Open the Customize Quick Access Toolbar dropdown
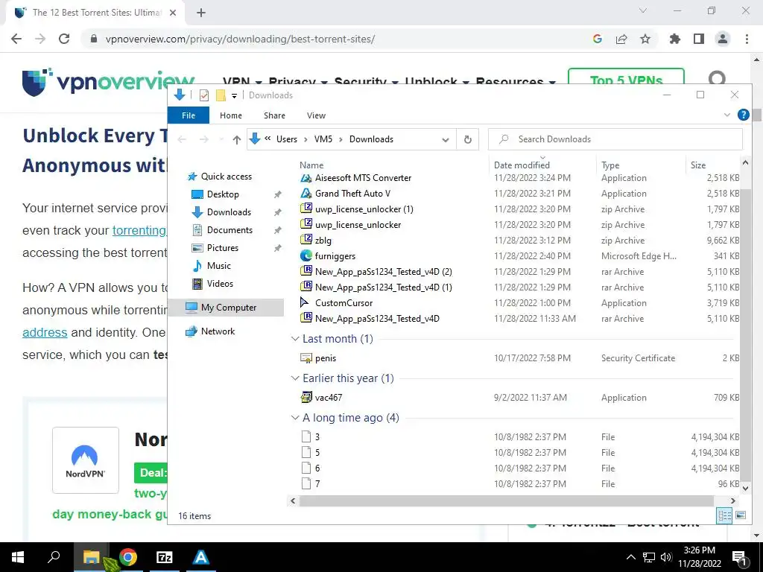The image size is (763, 572). click(234, 96)
